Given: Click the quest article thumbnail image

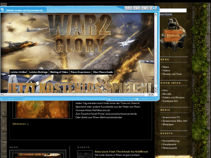Looking at the screenshot, I should 85,154.
